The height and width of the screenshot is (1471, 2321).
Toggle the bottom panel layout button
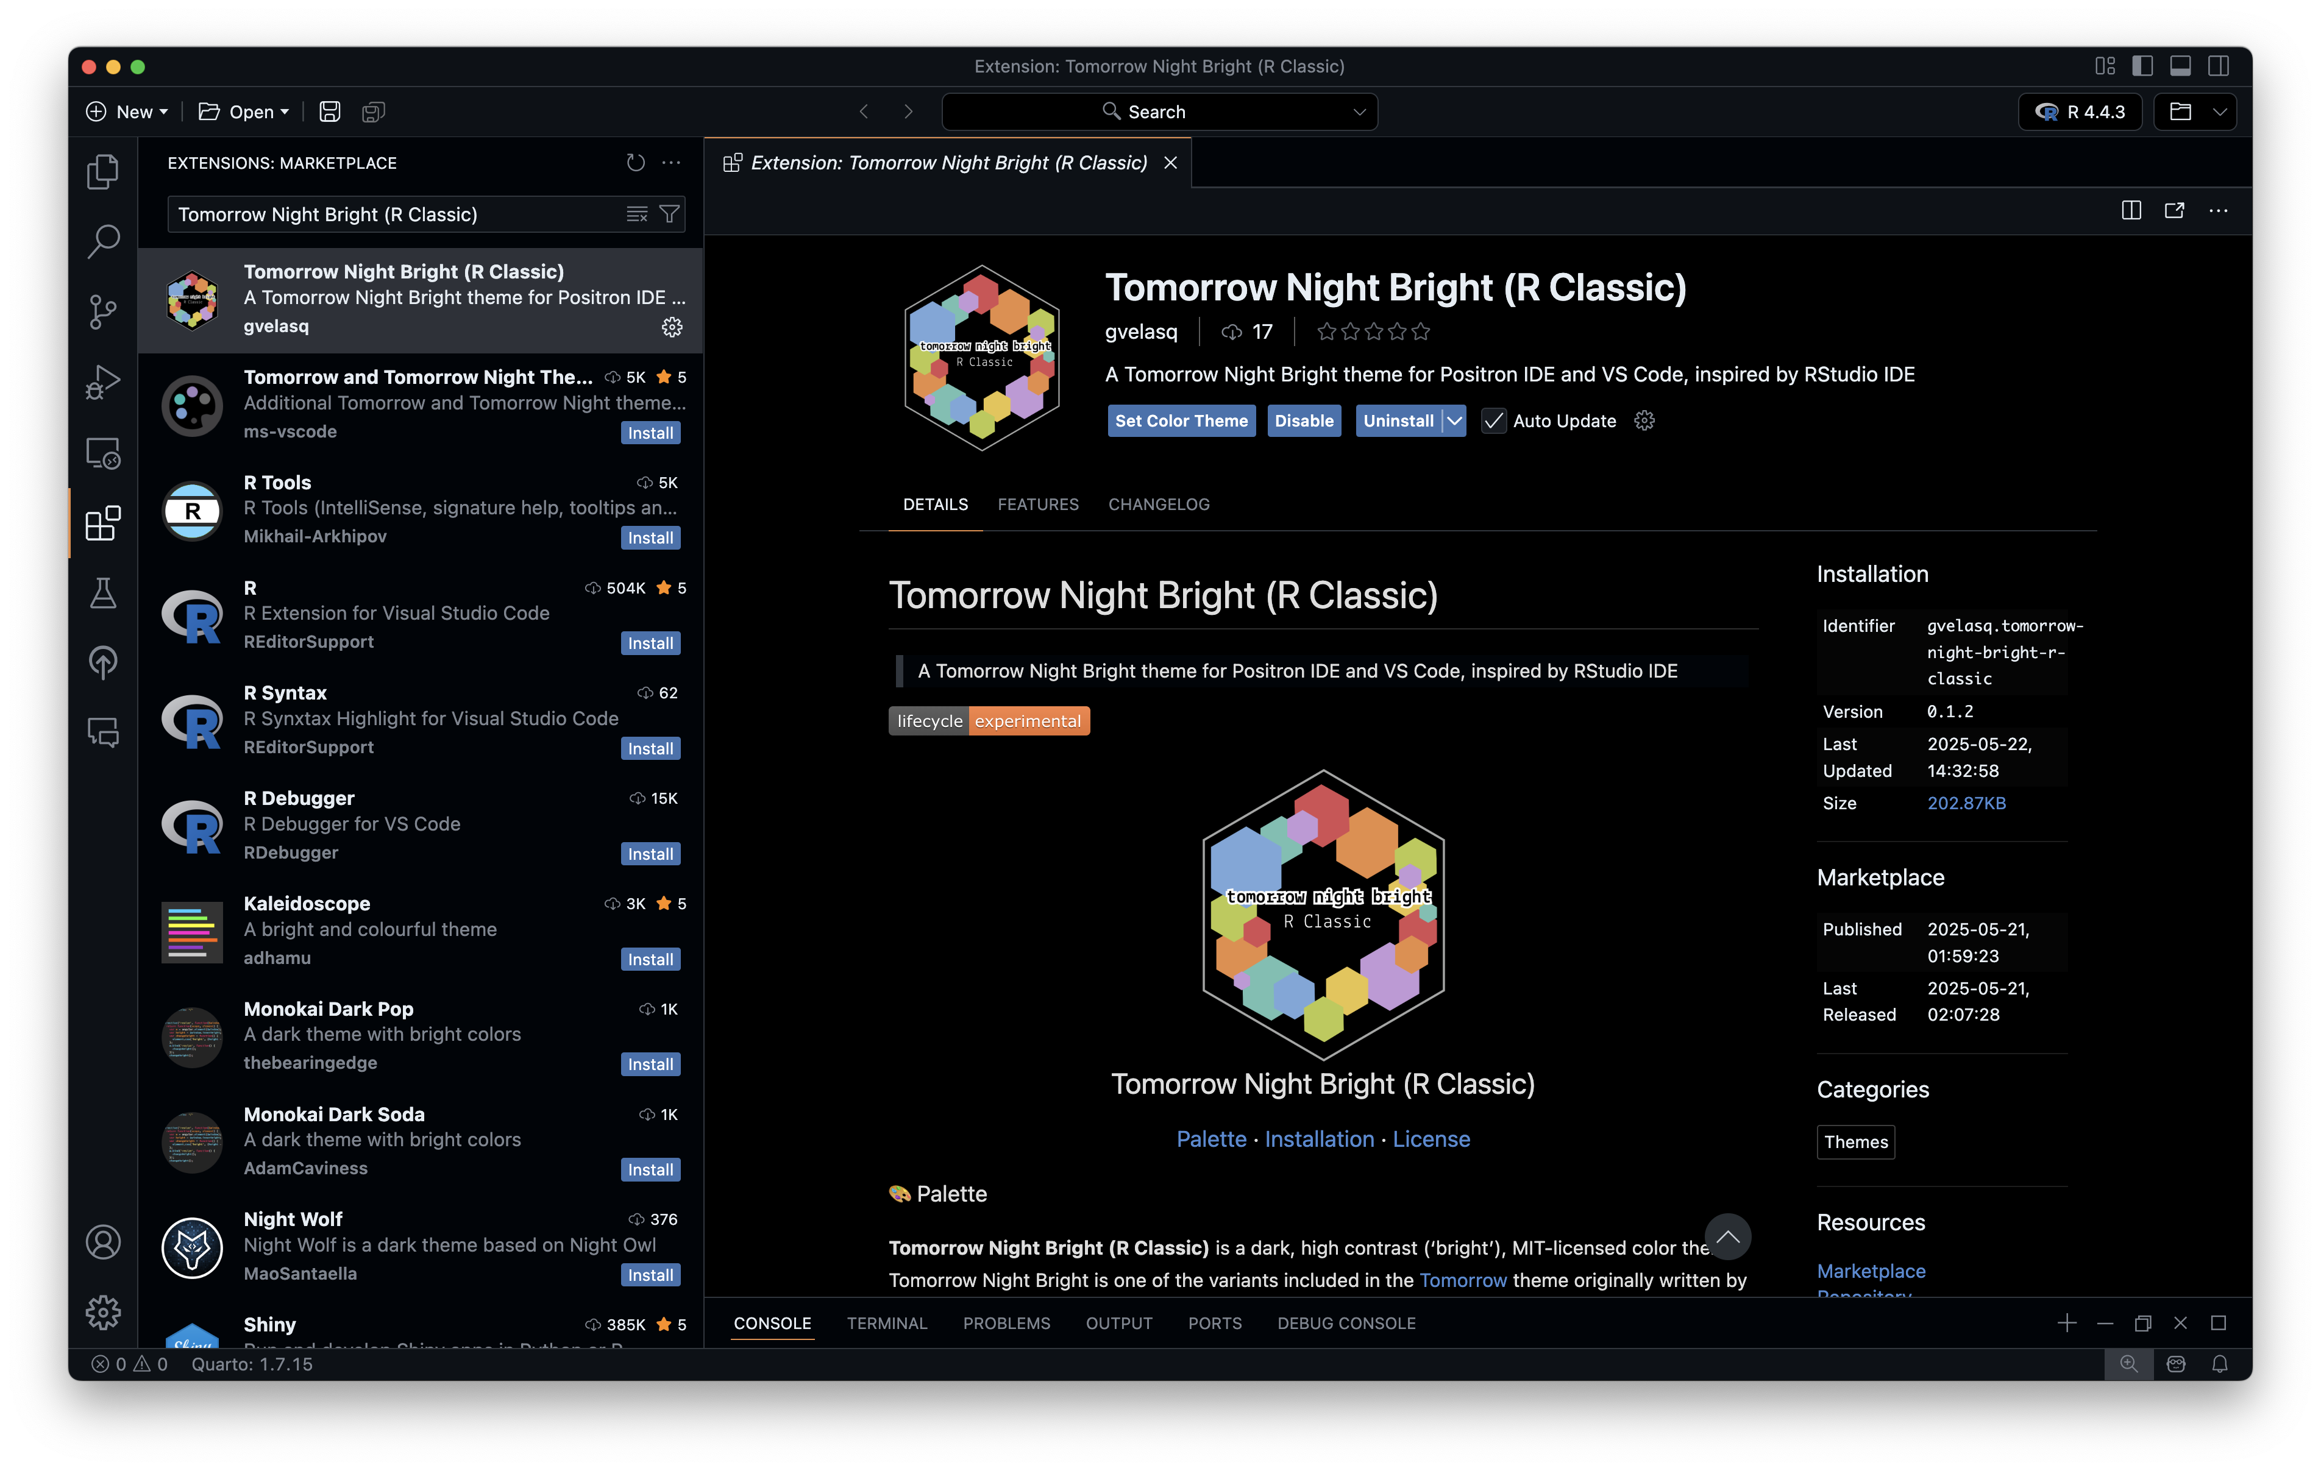point(2180,66)
